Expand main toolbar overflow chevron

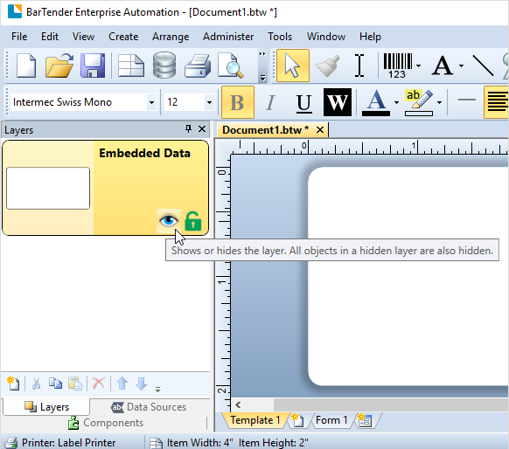pos(262,54)
